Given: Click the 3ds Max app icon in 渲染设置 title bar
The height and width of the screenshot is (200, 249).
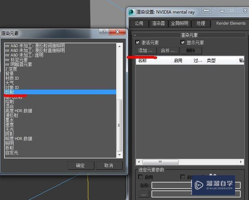Looking at the screenshot, I should [131, 12].
